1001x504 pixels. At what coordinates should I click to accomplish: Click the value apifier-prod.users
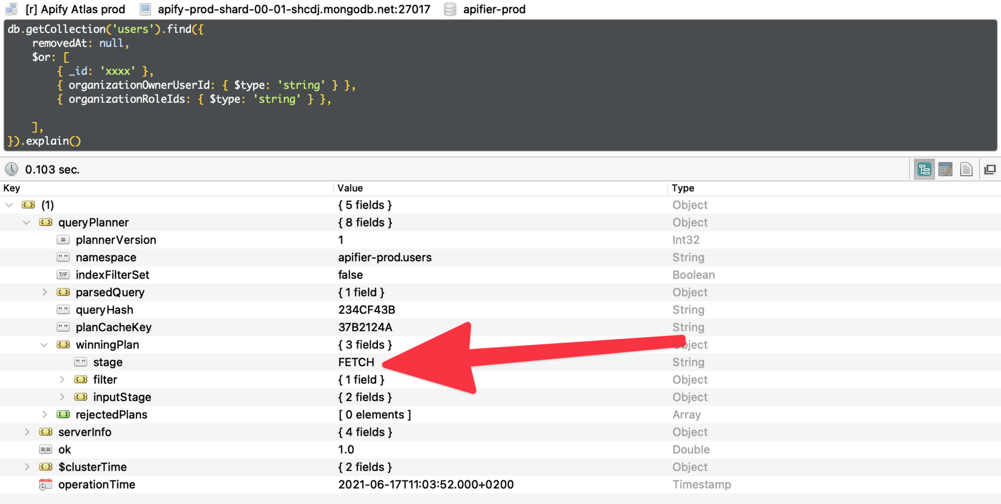pos(385,257)
